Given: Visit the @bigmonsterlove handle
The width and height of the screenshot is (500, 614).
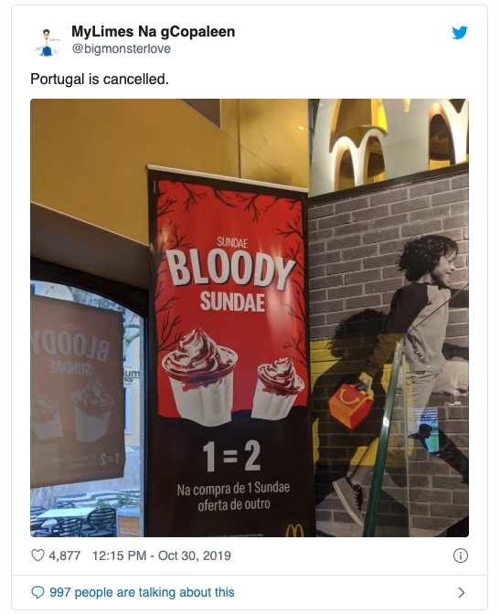Looking at the screenshot, I should (121, 49).
